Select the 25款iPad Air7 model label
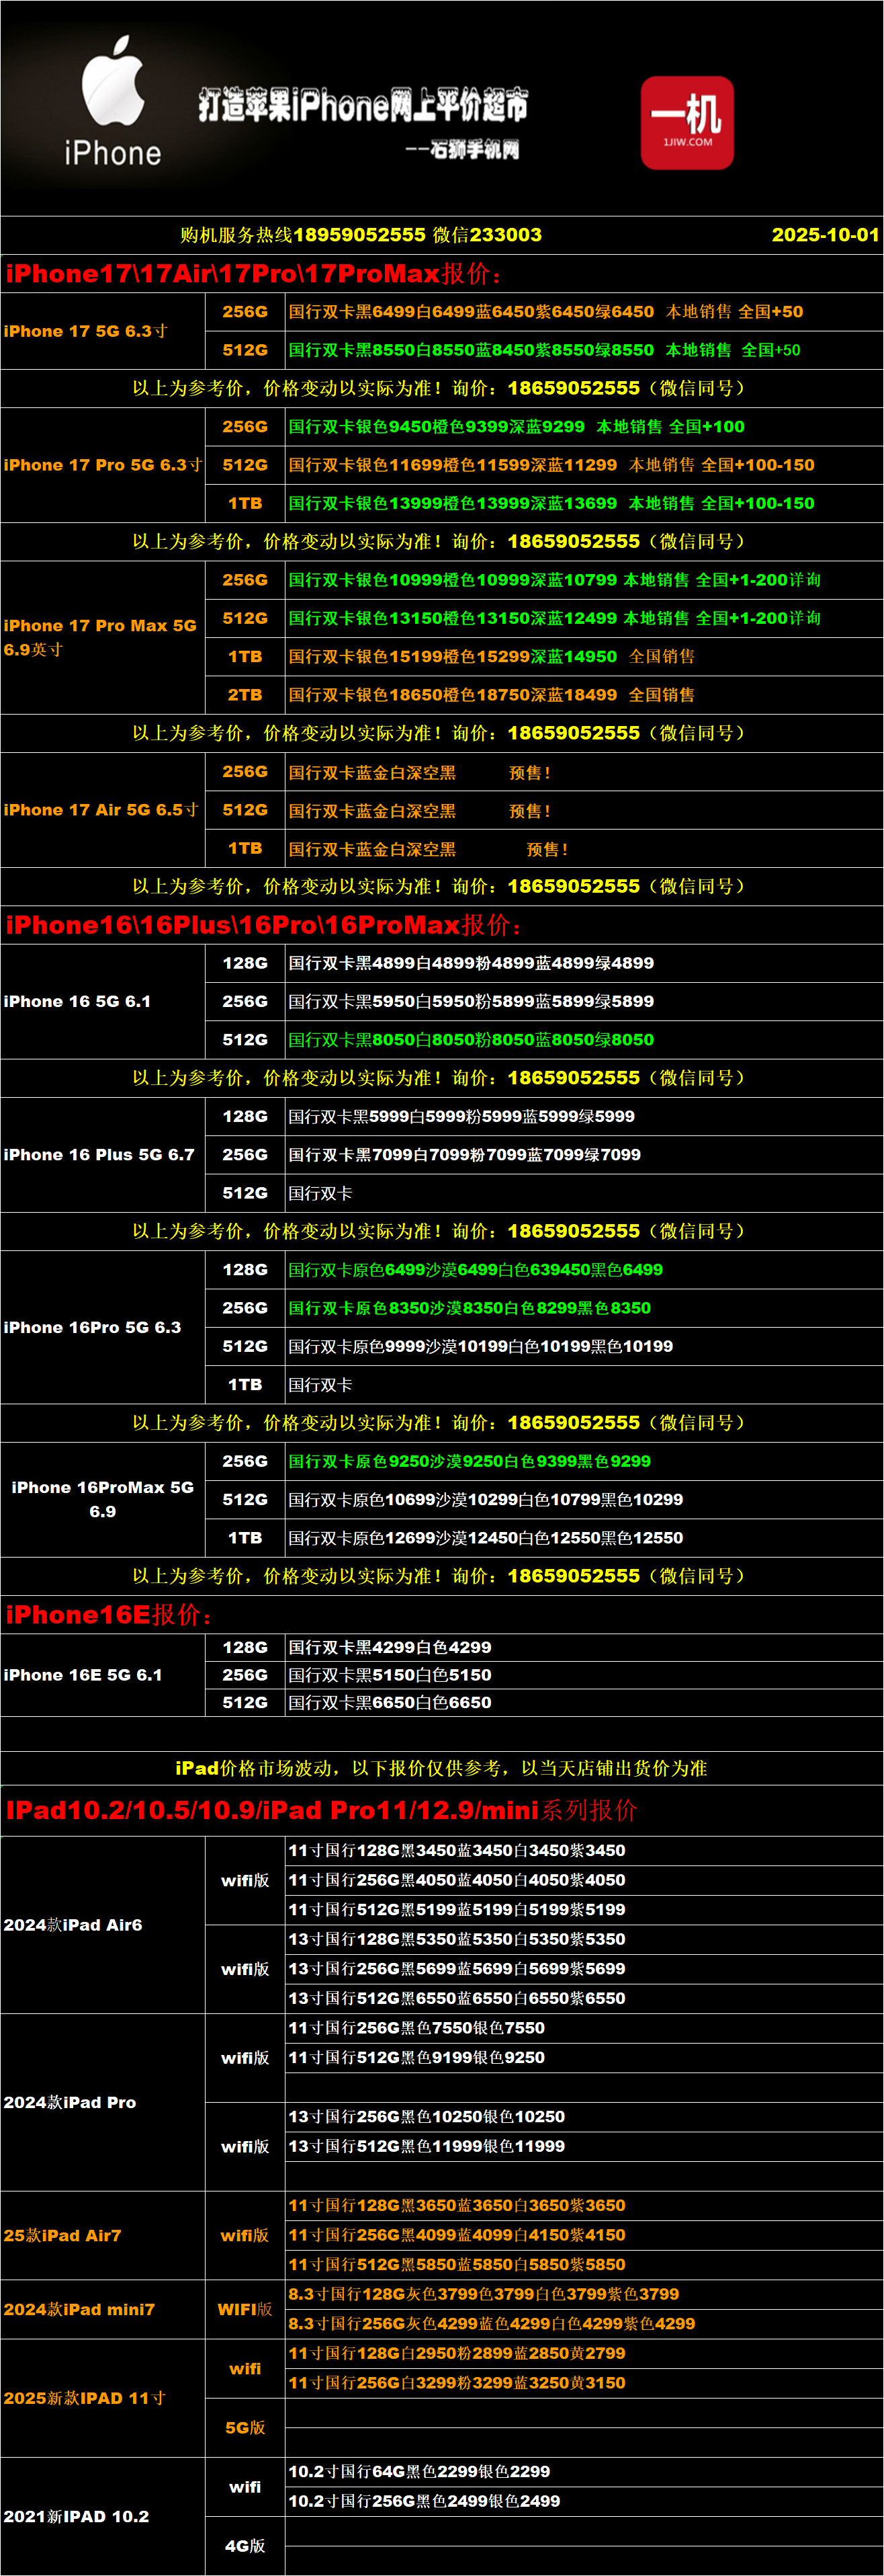Screen dimensions: 884x2576 (x=63, y=2235)
